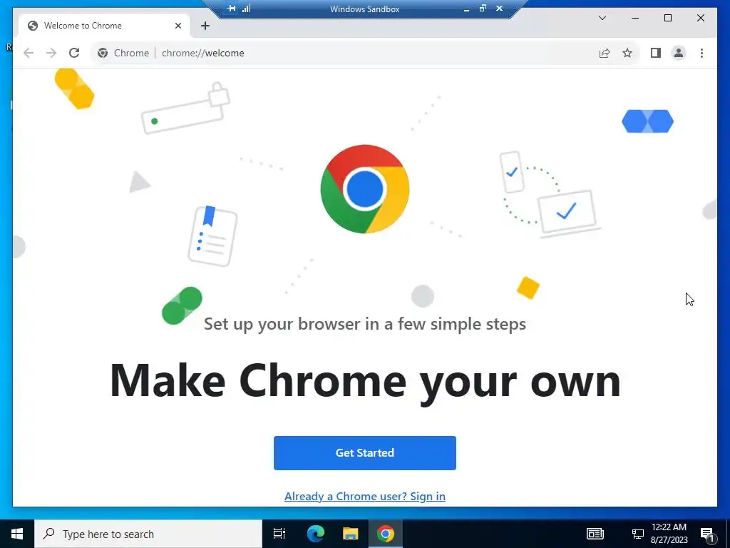Close the Welcome to Chrome tab
This screenshot has height=548, width=730.
178,26
